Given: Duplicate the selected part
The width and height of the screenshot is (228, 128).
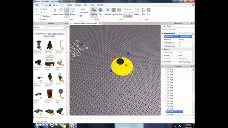Looking at the screenshot, I should click(45, 16).
